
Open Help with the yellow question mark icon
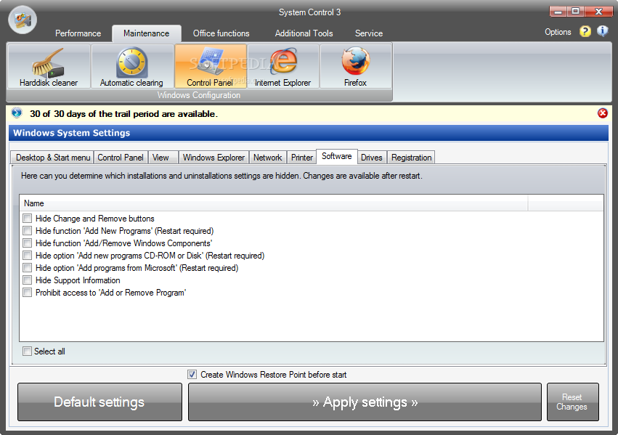585,31
